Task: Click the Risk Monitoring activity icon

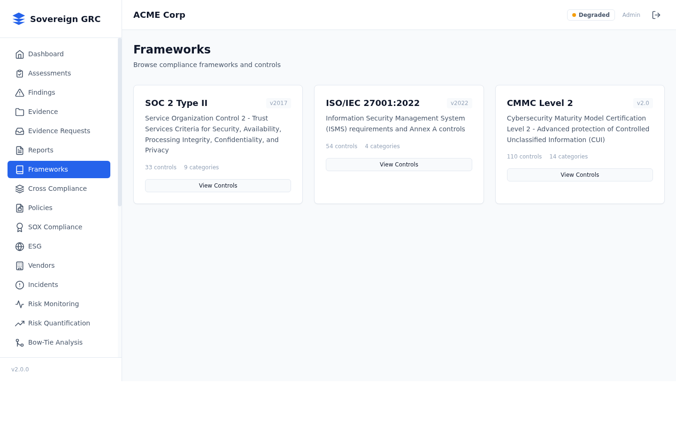Action: [20, 304]
